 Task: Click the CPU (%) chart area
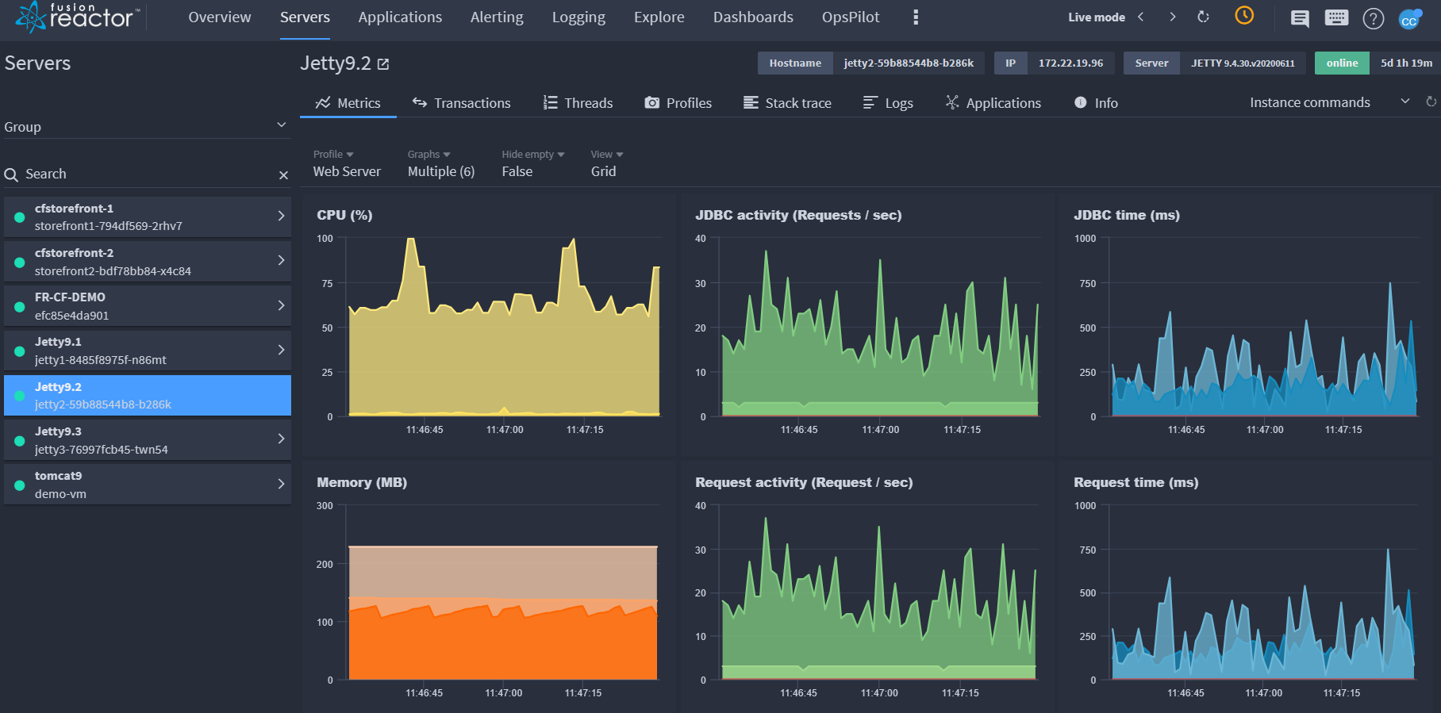504,327
